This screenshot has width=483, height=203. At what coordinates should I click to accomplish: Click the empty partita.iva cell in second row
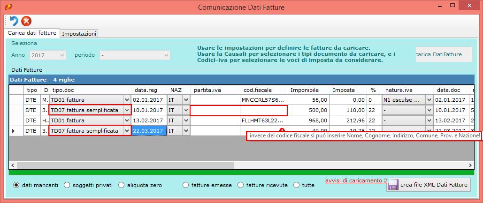pyautogui.click(x=215, y=110)
